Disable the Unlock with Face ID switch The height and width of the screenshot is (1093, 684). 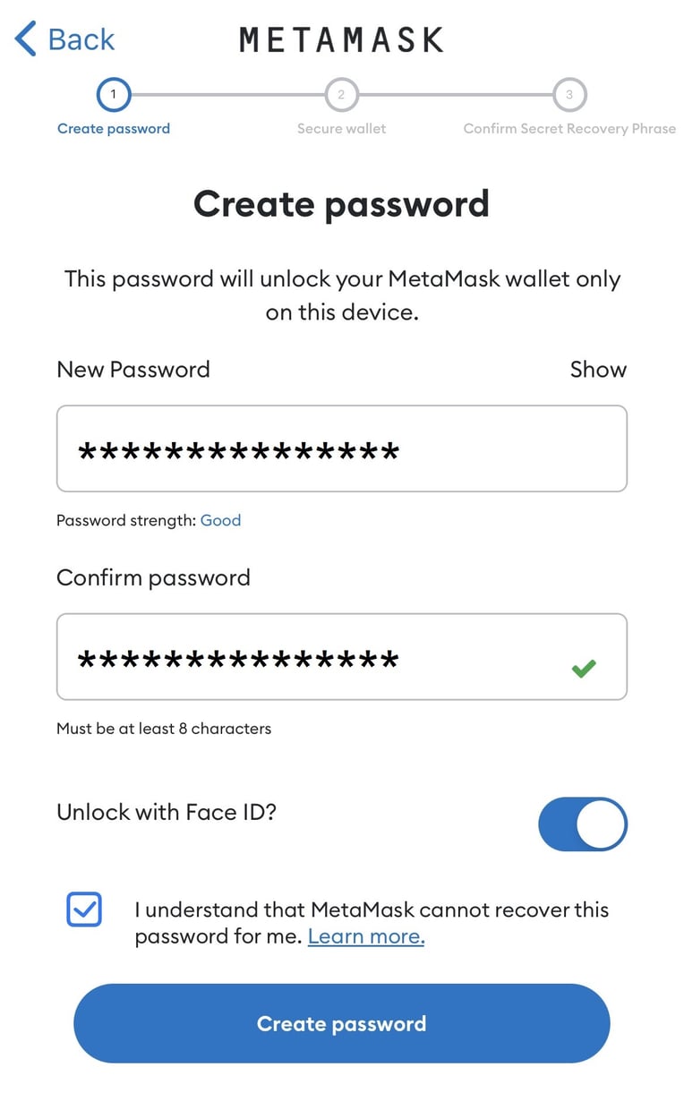(583, 824)
